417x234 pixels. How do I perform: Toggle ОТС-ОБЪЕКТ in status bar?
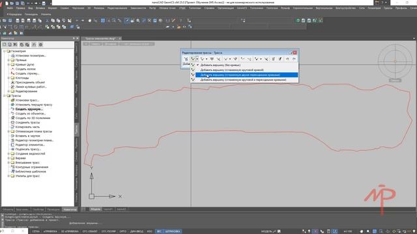coord(90,231)
